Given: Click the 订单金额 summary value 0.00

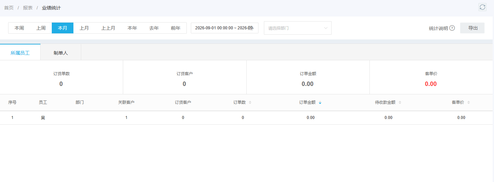Looking at the screenshot, I should pyautogui.click(x=308, y=84).
